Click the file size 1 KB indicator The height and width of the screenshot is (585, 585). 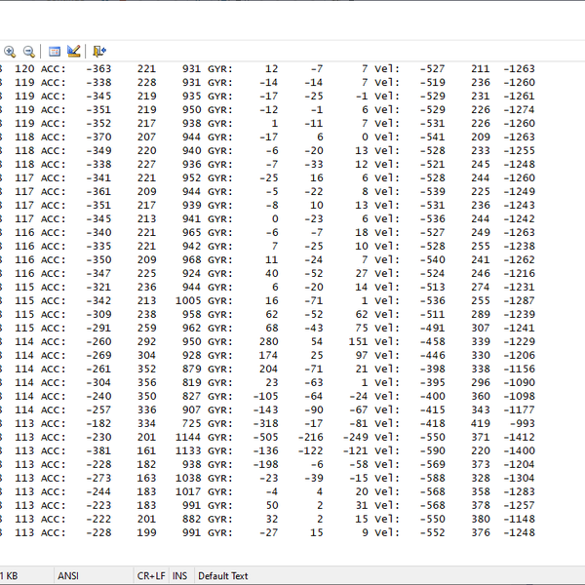(12, 576)
